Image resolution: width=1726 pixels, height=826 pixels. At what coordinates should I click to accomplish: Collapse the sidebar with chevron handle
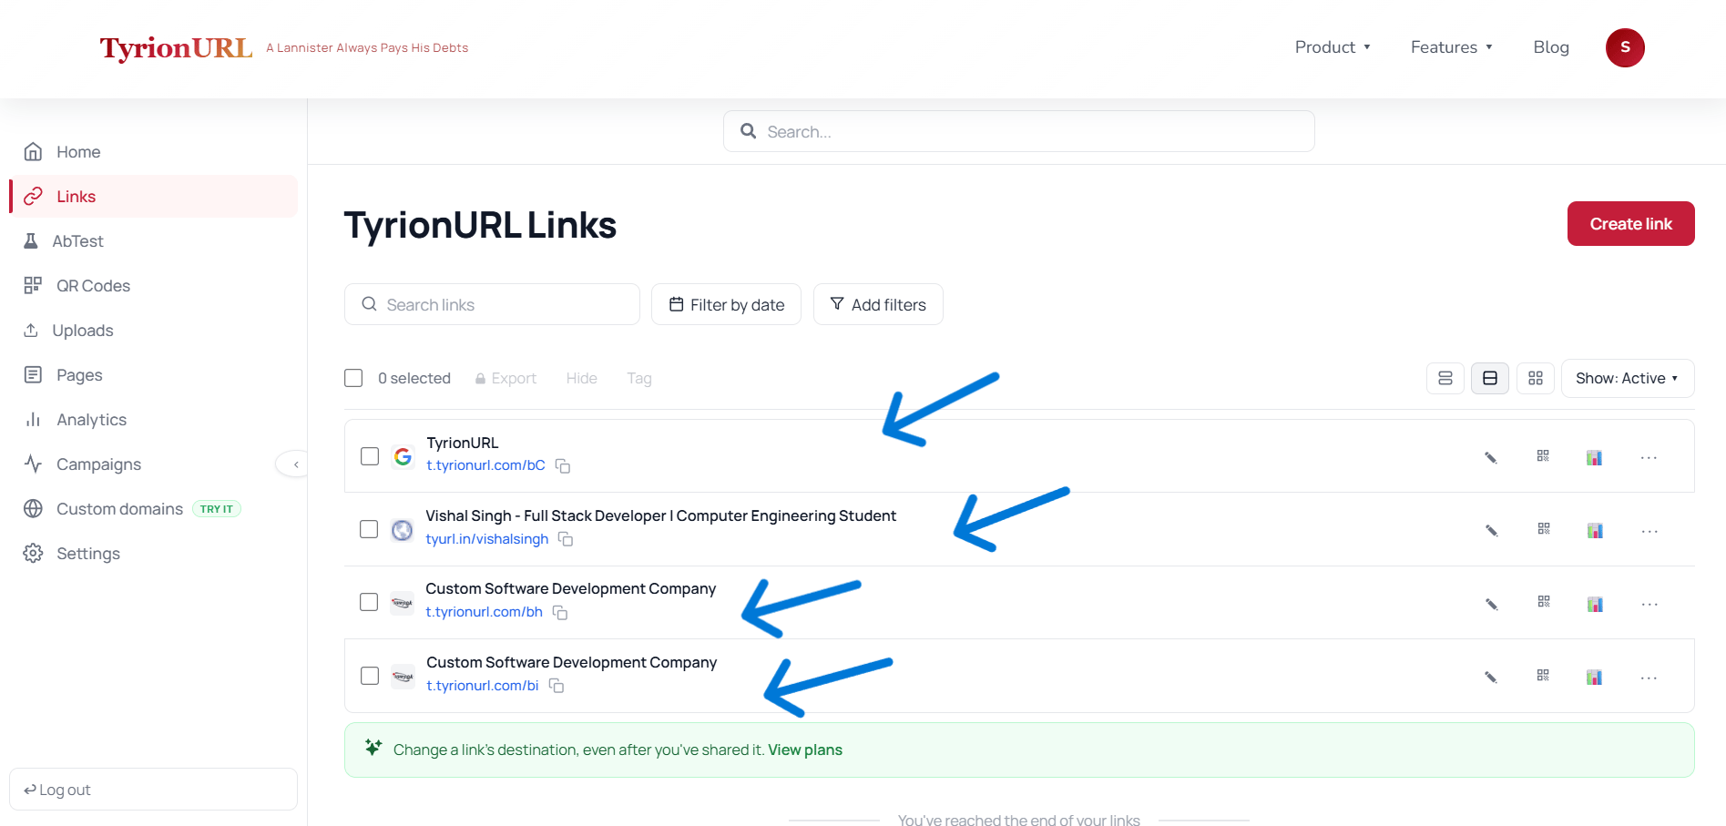tap(295, 464)
